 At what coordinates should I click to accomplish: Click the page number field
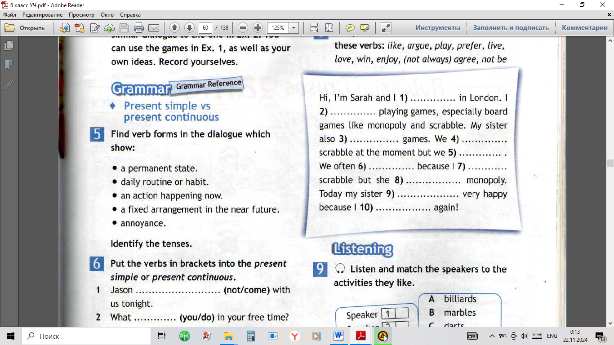point(205,28)
